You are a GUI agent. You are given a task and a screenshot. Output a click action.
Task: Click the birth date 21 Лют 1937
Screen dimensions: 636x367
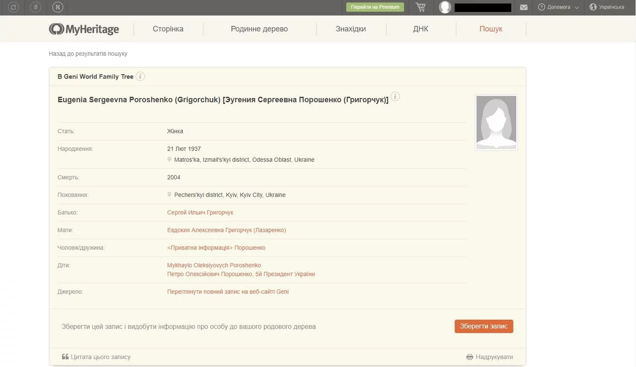pyautogui.click(x=184, y=149)
